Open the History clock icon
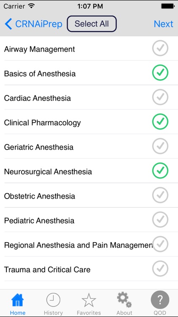Image resolution: width=178 pixels, height=317 pixels. tap(53, 300)
